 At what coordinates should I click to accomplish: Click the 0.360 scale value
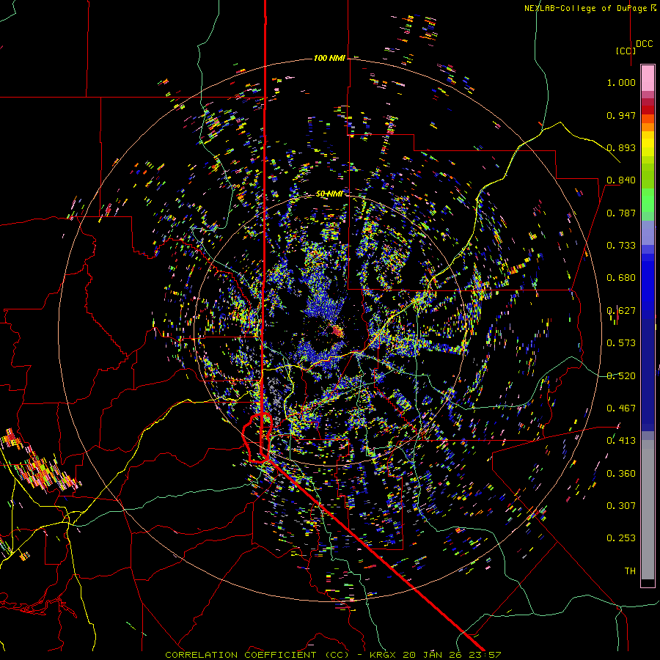pos(621,474)
